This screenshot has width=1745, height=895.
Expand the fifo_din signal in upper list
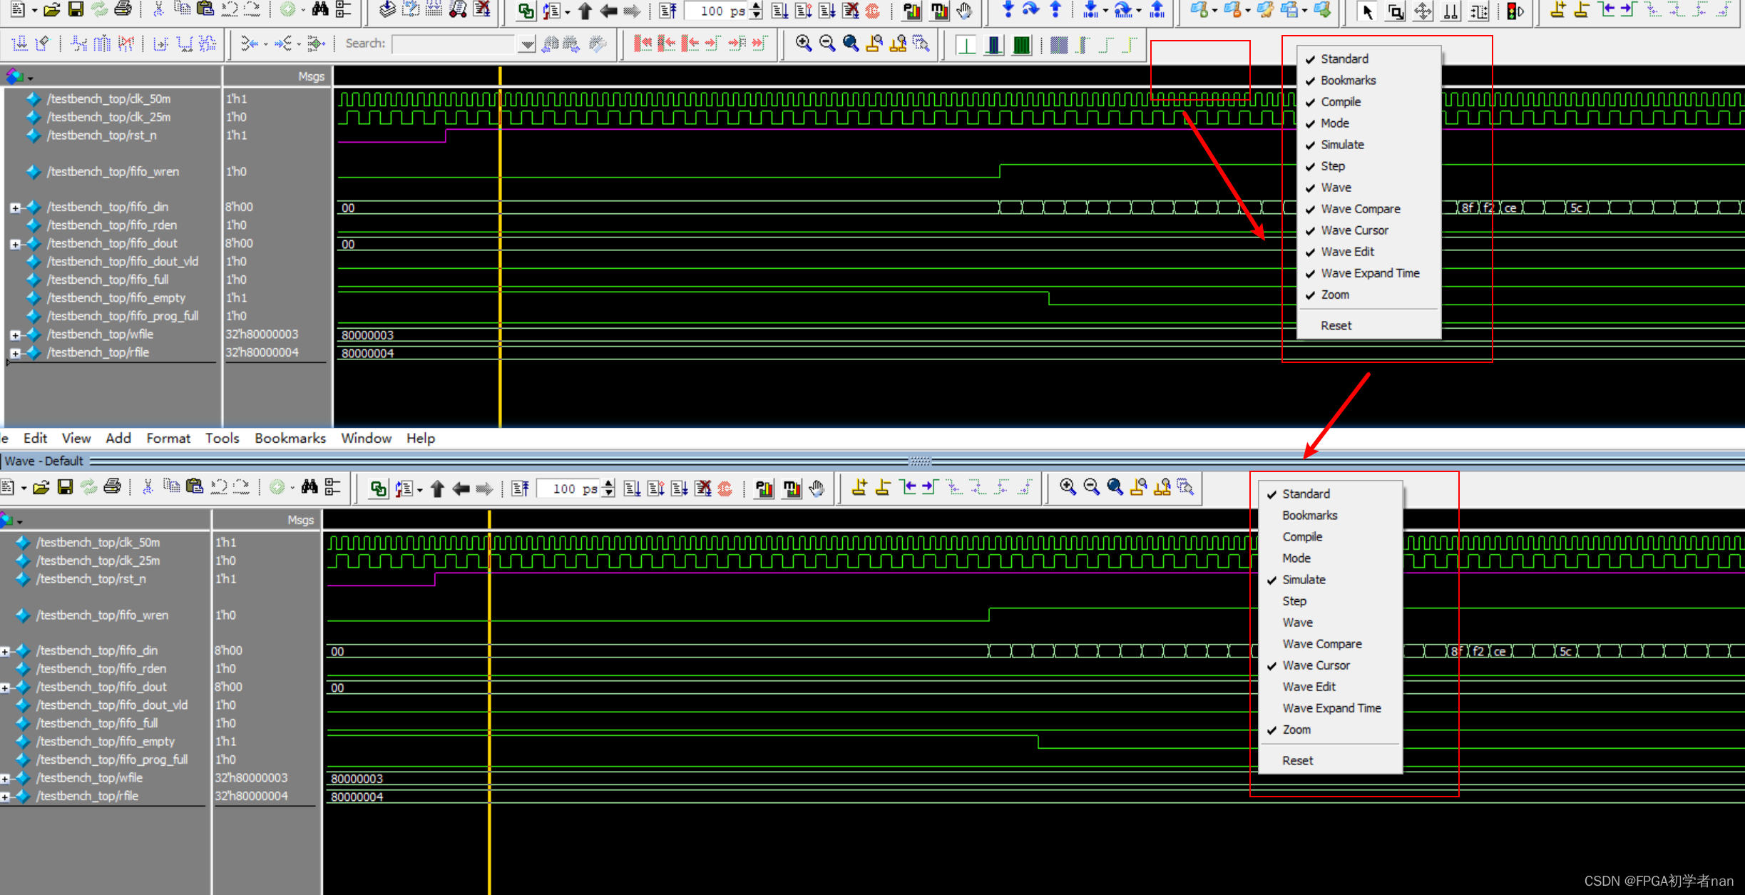(x=15, y=208)
